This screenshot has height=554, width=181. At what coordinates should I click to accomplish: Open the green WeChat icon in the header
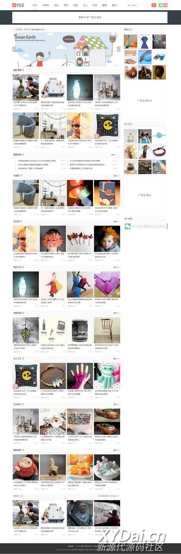(161, 5)
